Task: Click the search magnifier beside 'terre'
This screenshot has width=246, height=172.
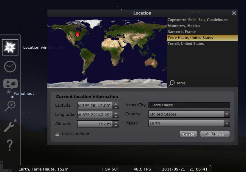Action: coord(171,83)
